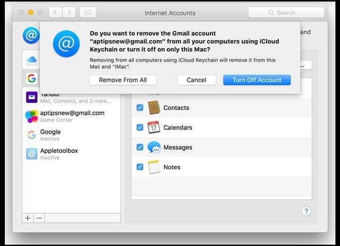Click Turn Off Account button
340x246 pixels.
[257, 80]
